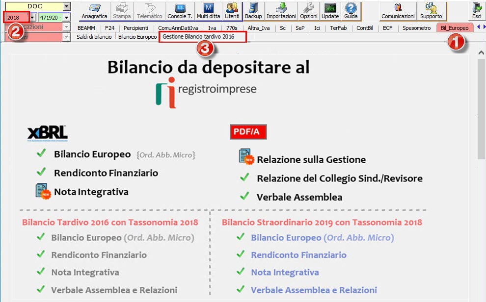Viewport: 486px width, 302px height.
Task: Open the blue Rendiconto Finanziario link
Action: point(298,255)
